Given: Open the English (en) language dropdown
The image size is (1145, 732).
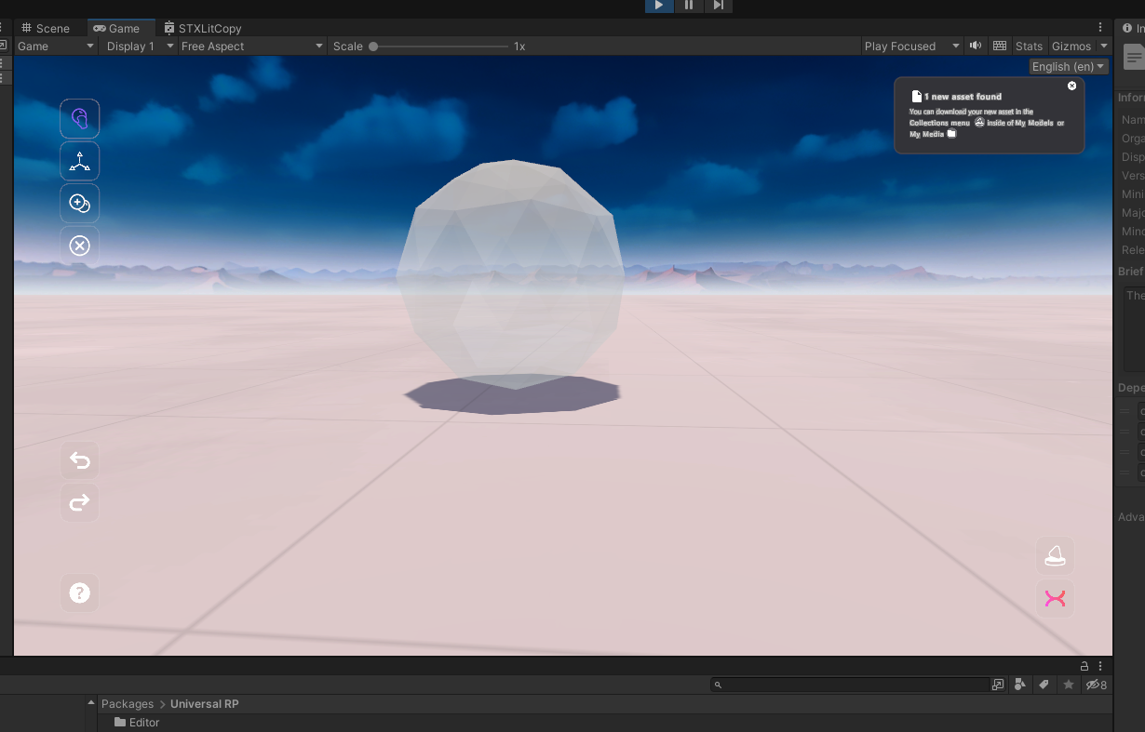Looking at the screenshot, I should pyautogui.click(x=1068, y=66).
